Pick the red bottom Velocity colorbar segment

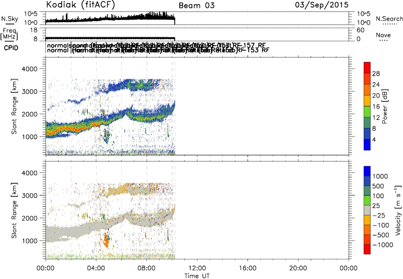coord(367,249)
